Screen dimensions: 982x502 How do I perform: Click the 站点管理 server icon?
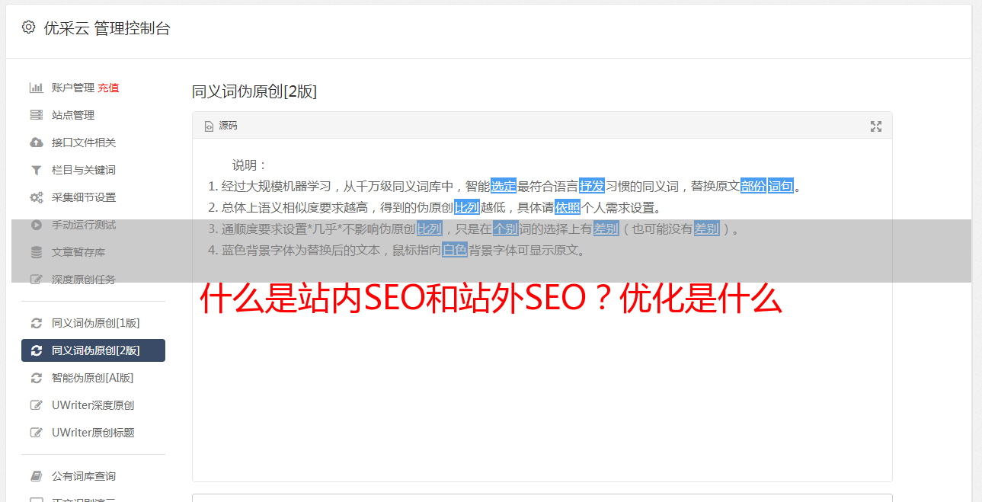(x=36, y=115)
